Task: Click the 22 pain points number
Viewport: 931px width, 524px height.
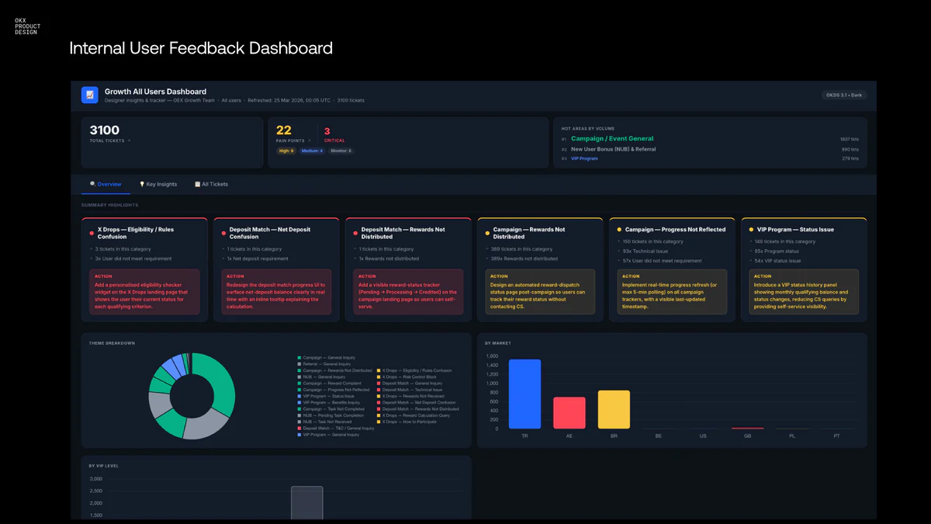Action: click(284, 130)
